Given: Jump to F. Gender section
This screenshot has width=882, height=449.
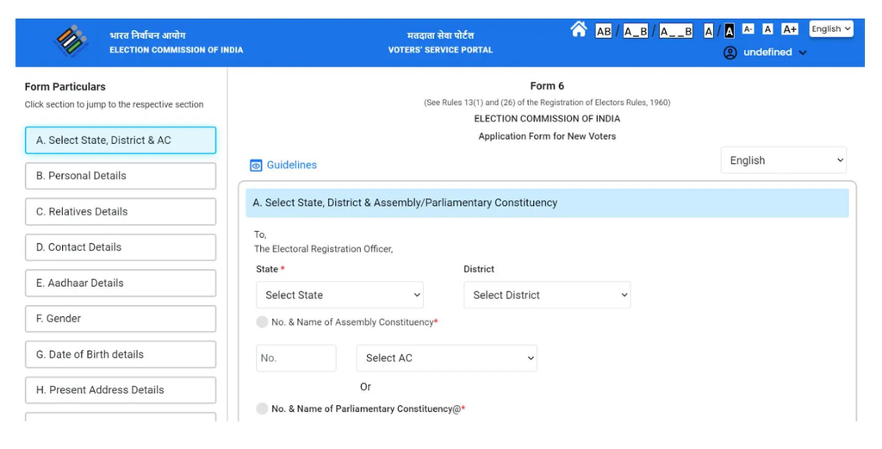Looking at the screenshot, I should (x=121, y=319).
